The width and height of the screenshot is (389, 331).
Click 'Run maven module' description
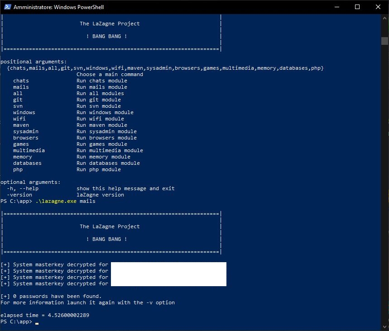(102, 125)
